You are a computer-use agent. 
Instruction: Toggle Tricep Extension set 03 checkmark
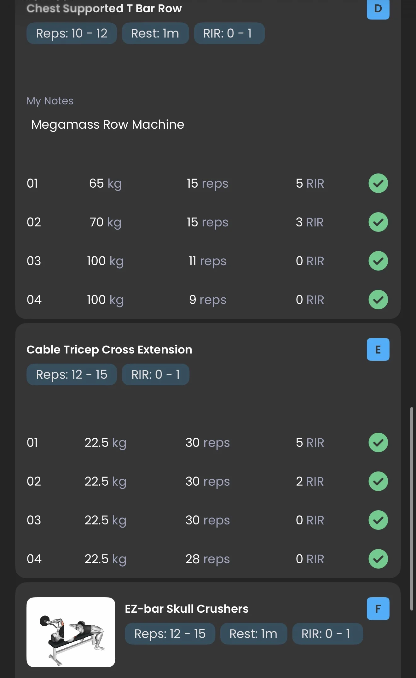coord(378,520)
